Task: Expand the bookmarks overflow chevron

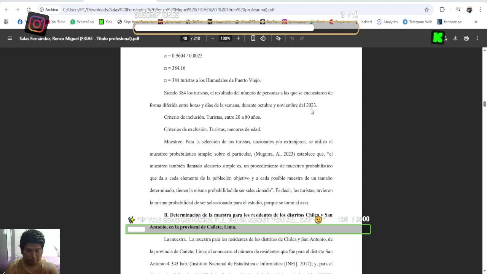Action: coord(476,22)
